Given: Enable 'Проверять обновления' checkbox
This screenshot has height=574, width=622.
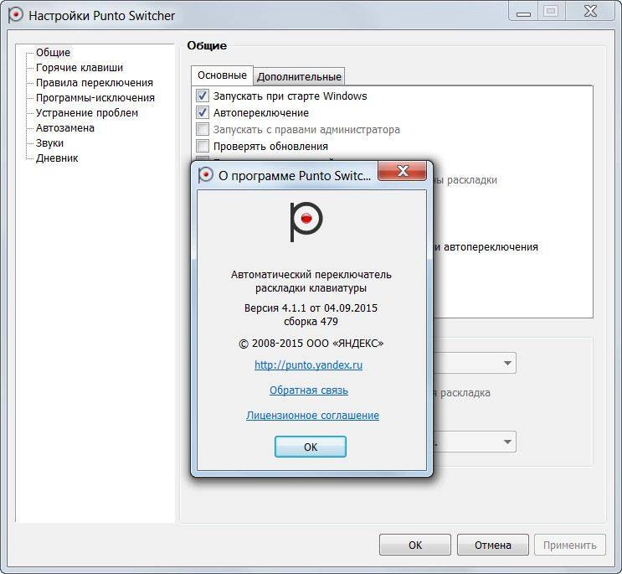Looking at the screenshot, I should [203, 146].
